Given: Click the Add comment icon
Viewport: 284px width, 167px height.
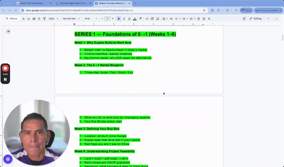Looking at the screenshot, I should point(152,19).
